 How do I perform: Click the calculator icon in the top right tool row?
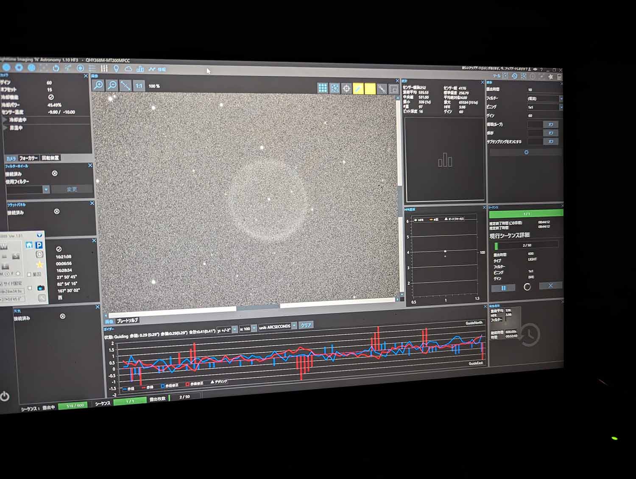pos(559,77)
